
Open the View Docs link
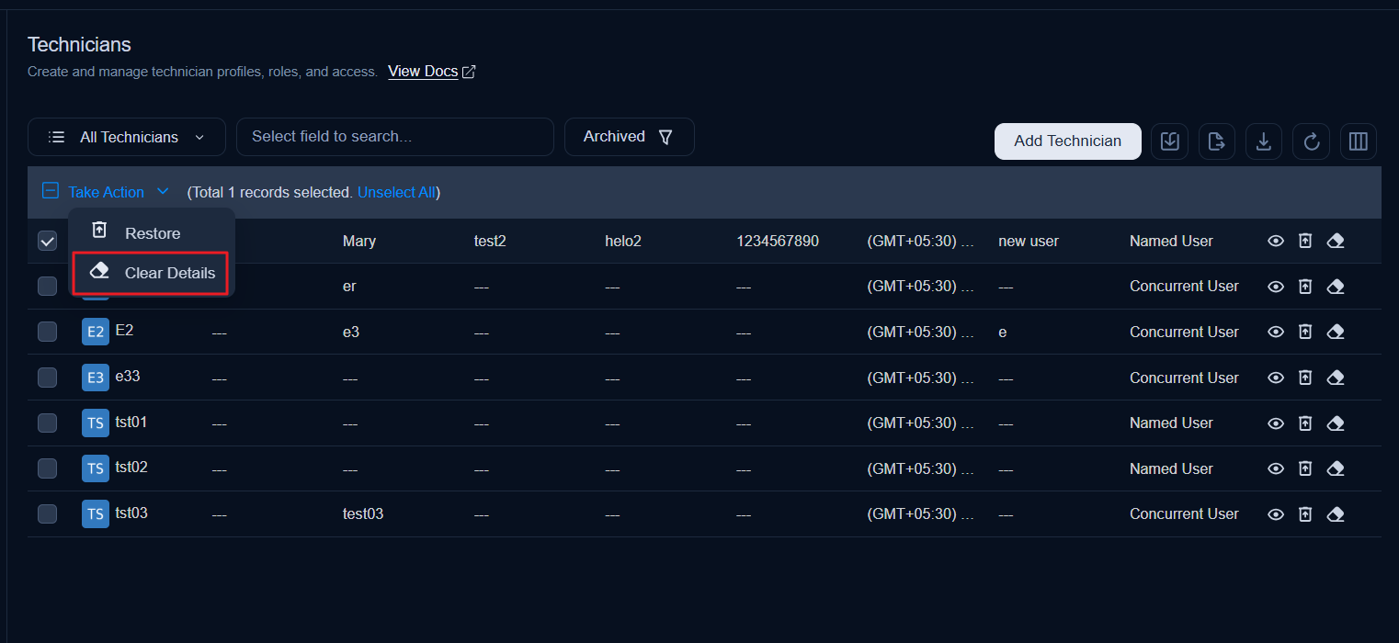[x=423, y=72]
